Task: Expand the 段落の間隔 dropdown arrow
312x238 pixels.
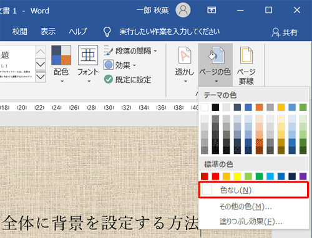Action: click(x=155, y=51)
